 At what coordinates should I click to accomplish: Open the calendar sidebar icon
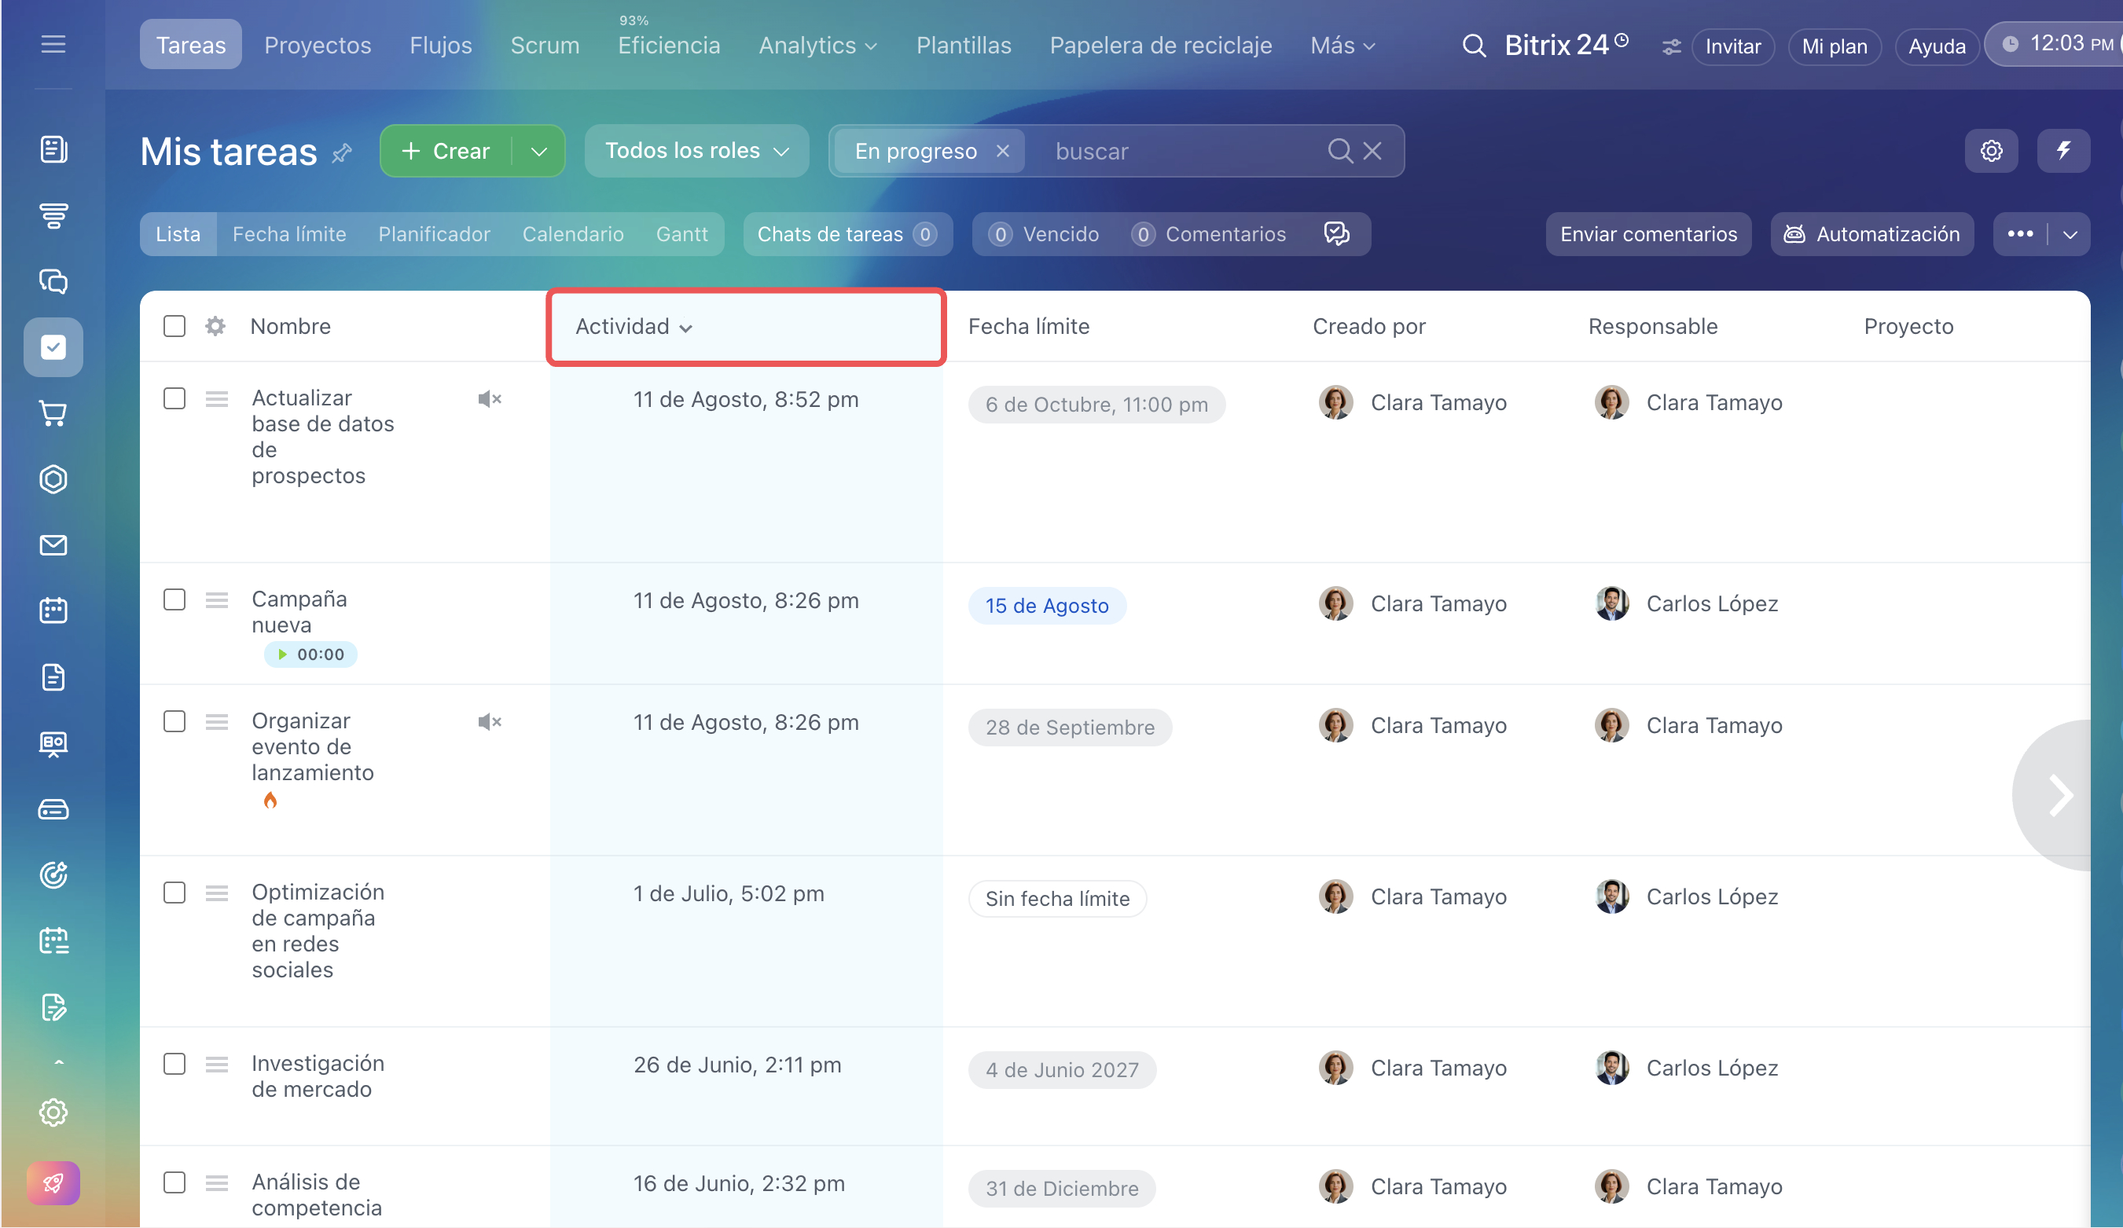click(x=53, y=610)
